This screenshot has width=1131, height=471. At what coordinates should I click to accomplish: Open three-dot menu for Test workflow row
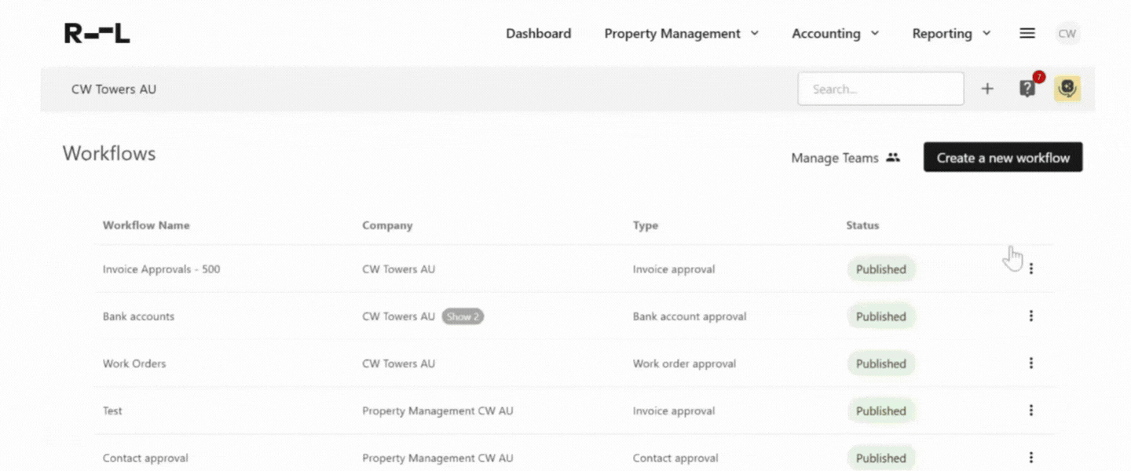click(1030, 411)
